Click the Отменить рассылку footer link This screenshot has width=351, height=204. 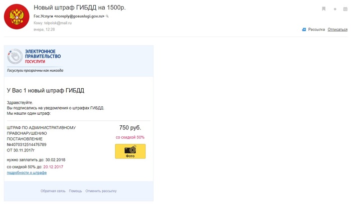[x=101, y=191]
